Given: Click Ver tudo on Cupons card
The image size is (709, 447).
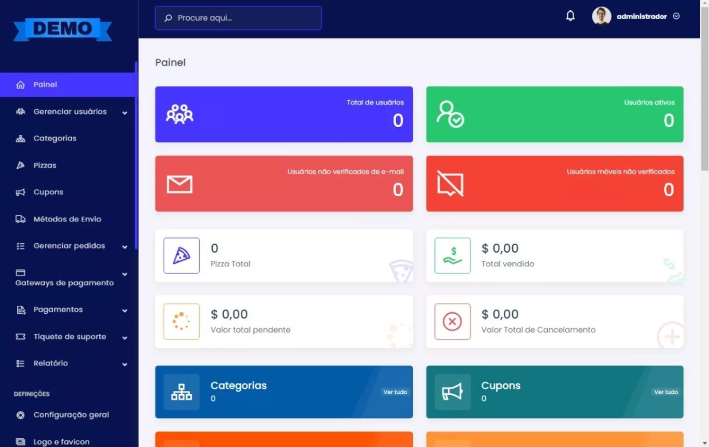Looking at the screenshot, I should tap(666, 392).
